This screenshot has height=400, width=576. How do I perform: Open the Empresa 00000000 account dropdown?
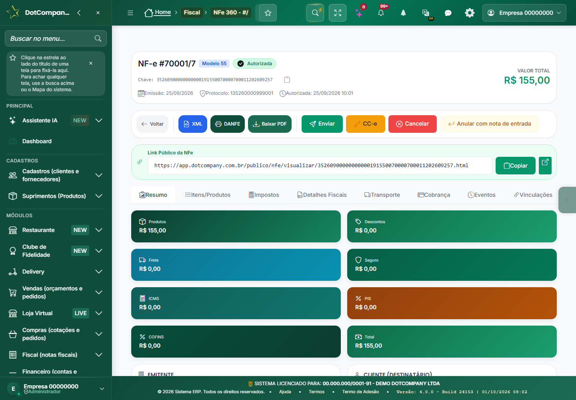click(524, 13)
